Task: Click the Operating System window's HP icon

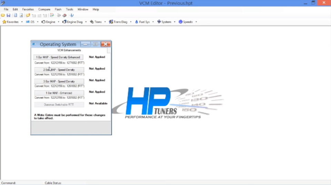Action: (33, 44)
